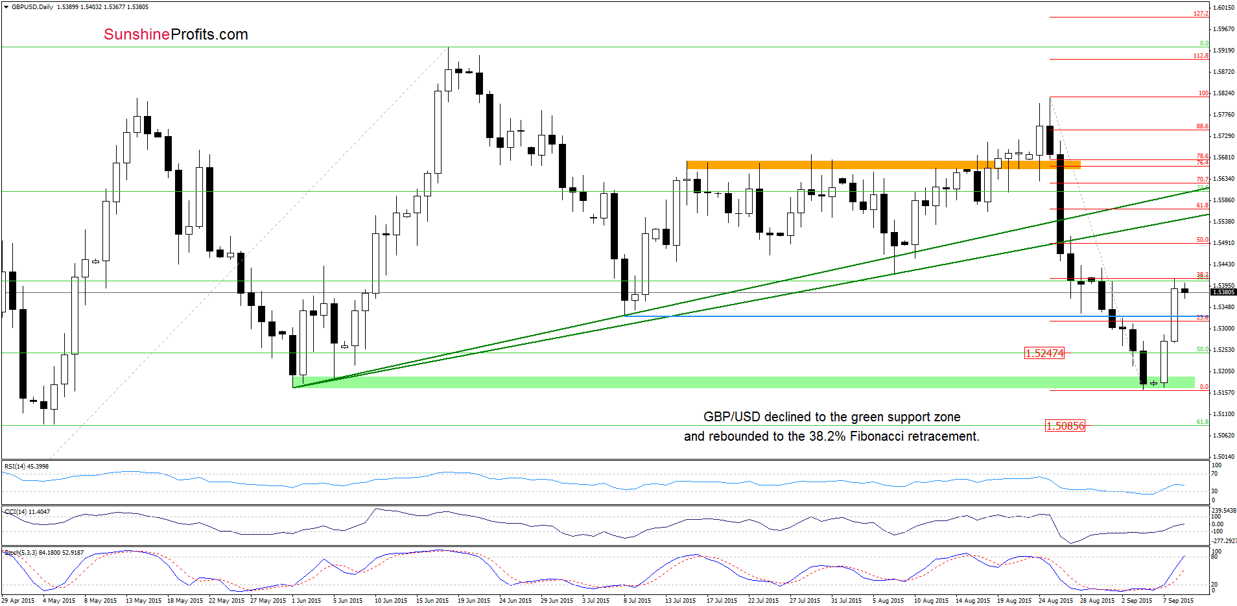This screenshot has width=1237, height=606.
Task: Click the Stoch(5,3,3) indicator label
Action: click(44, 553)
